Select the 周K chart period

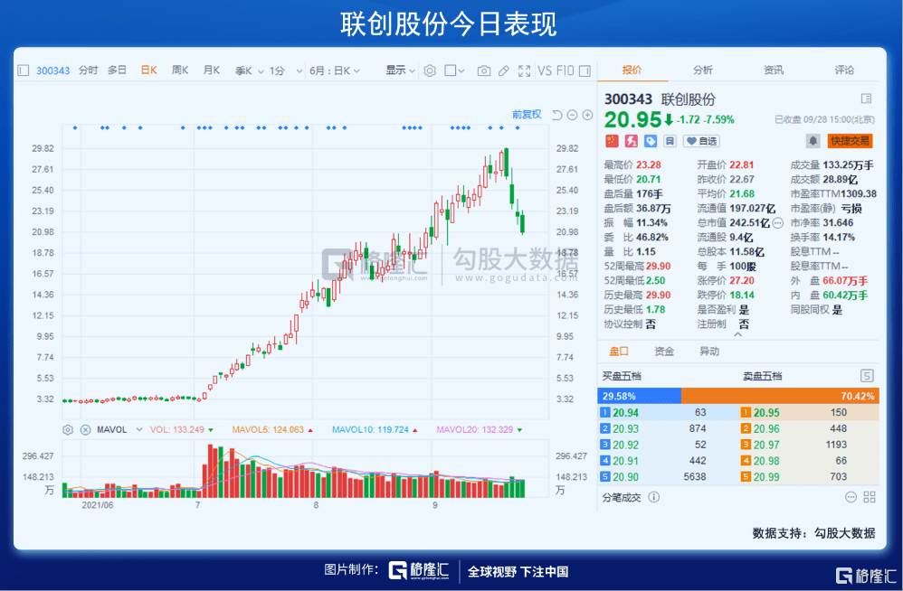pos(180,70)
